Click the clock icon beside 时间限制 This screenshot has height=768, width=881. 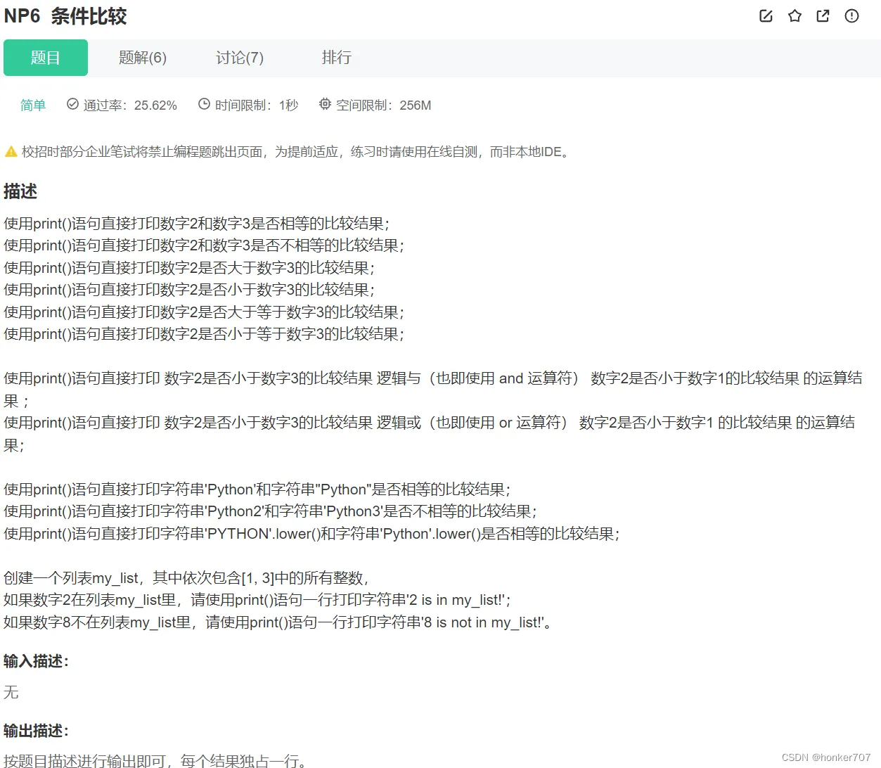pyautogui.click(x=203, y=104)
